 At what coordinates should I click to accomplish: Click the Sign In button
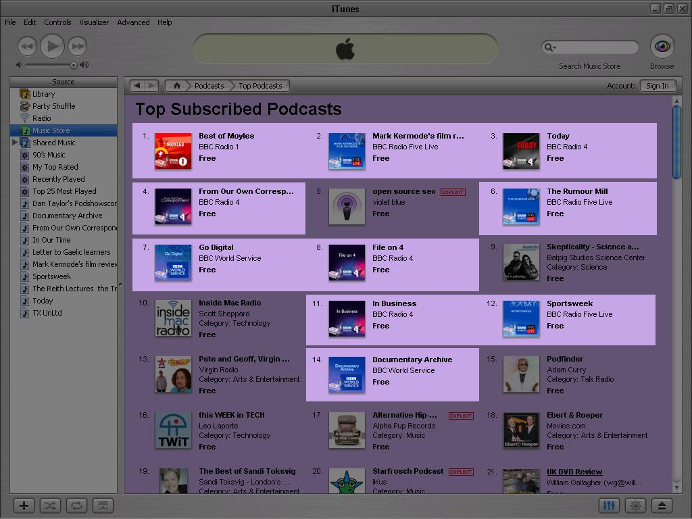[657, 86]
